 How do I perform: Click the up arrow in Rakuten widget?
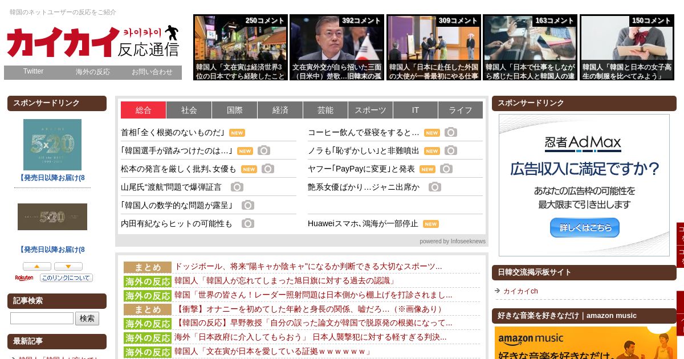click(x=37, y=266)
